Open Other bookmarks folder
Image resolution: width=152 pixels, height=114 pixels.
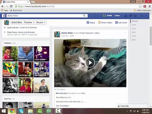click(x=142, y=10)
